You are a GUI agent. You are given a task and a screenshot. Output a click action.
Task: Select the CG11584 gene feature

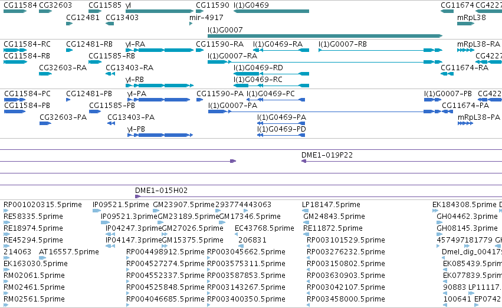coord(15,11)
